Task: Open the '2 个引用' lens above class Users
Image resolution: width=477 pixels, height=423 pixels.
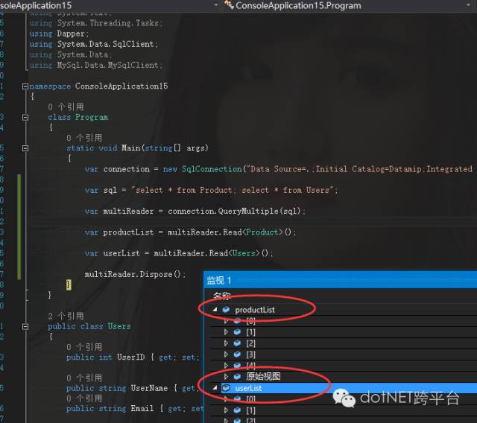Action: click(66, 317)
